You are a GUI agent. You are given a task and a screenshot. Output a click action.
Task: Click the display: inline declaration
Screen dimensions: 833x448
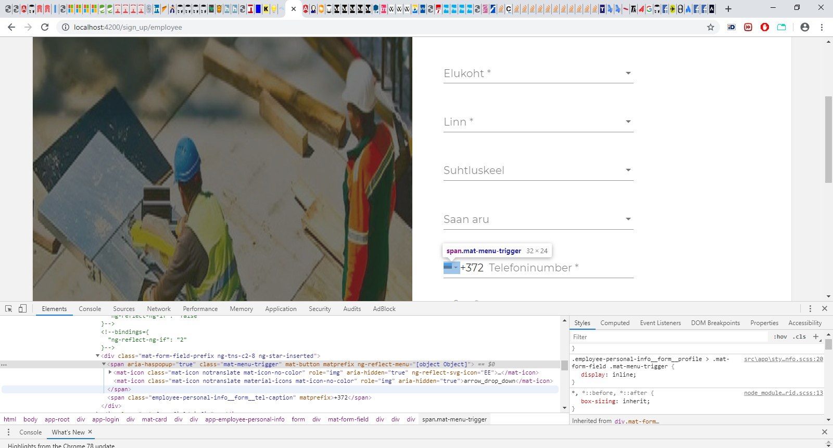tap(608, 375)
